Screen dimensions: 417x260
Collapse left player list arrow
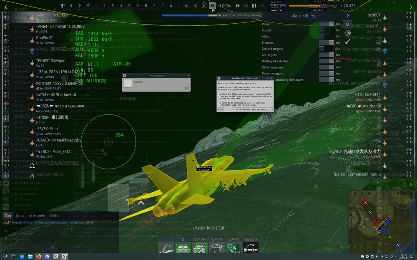6,7
